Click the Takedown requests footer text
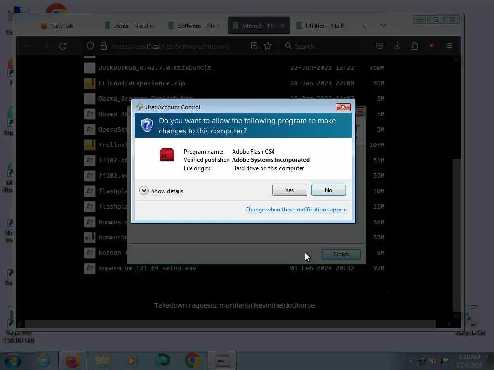The height and width of the screenshot is (370, 494). pyautogui.click(x=234, y=305)
